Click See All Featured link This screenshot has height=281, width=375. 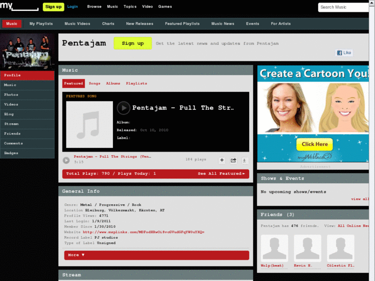[x=221, y=174]
